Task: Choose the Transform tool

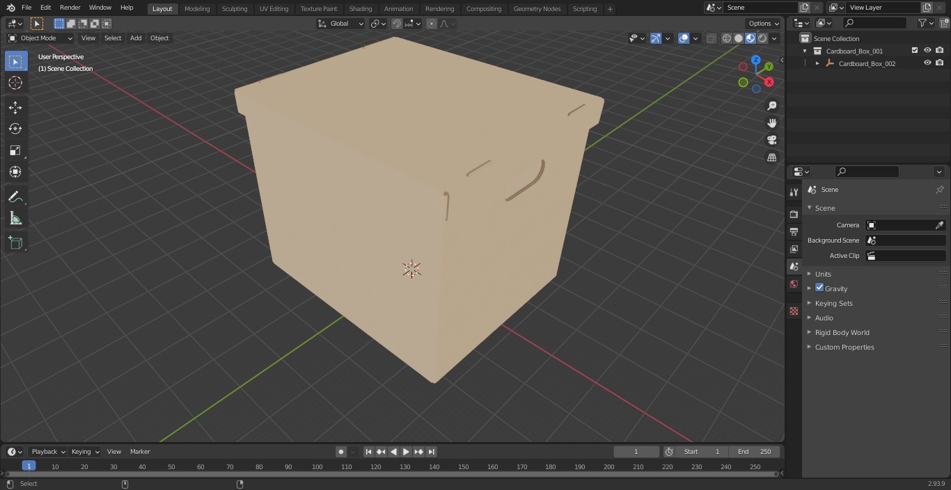Action: coord(15,172)
